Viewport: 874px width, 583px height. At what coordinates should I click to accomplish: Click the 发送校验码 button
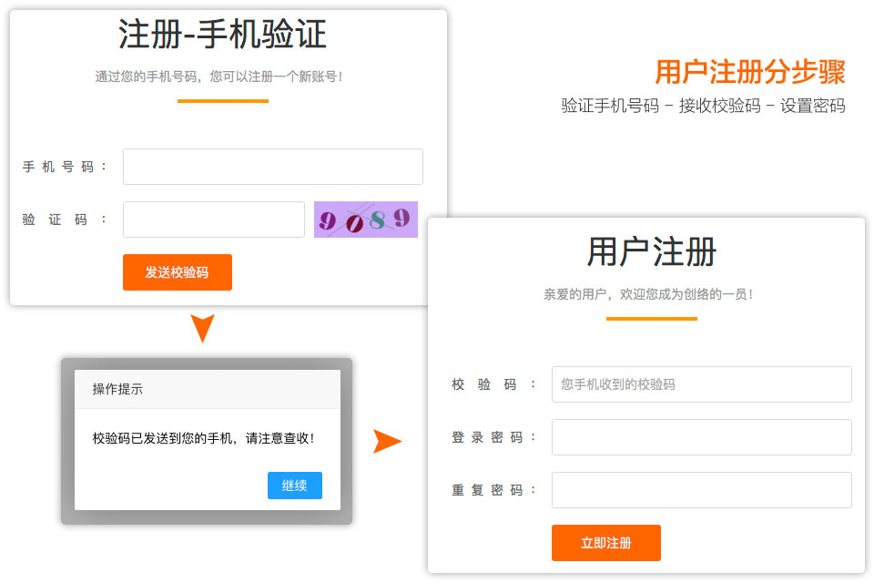pos(178,272)
